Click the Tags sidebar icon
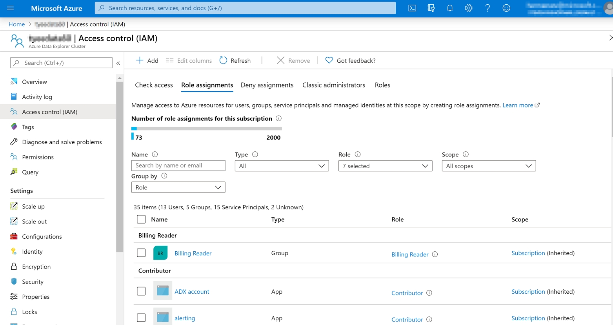 [14, 127]
